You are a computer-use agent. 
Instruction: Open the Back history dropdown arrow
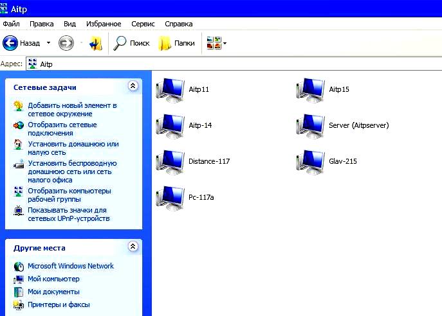[48, 43]
